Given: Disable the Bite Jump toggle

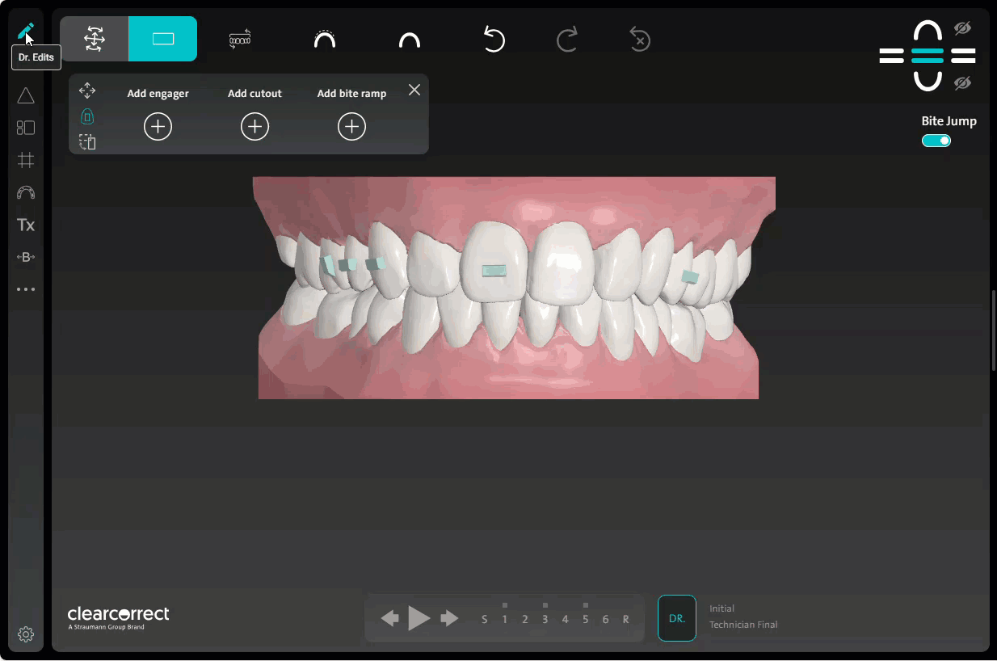Looking at the screenshot, I should tap(936, 140).
